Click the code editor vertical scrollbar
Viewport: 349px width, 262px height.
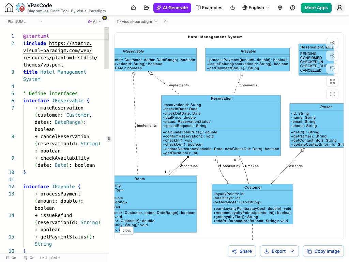coord(106,49)
